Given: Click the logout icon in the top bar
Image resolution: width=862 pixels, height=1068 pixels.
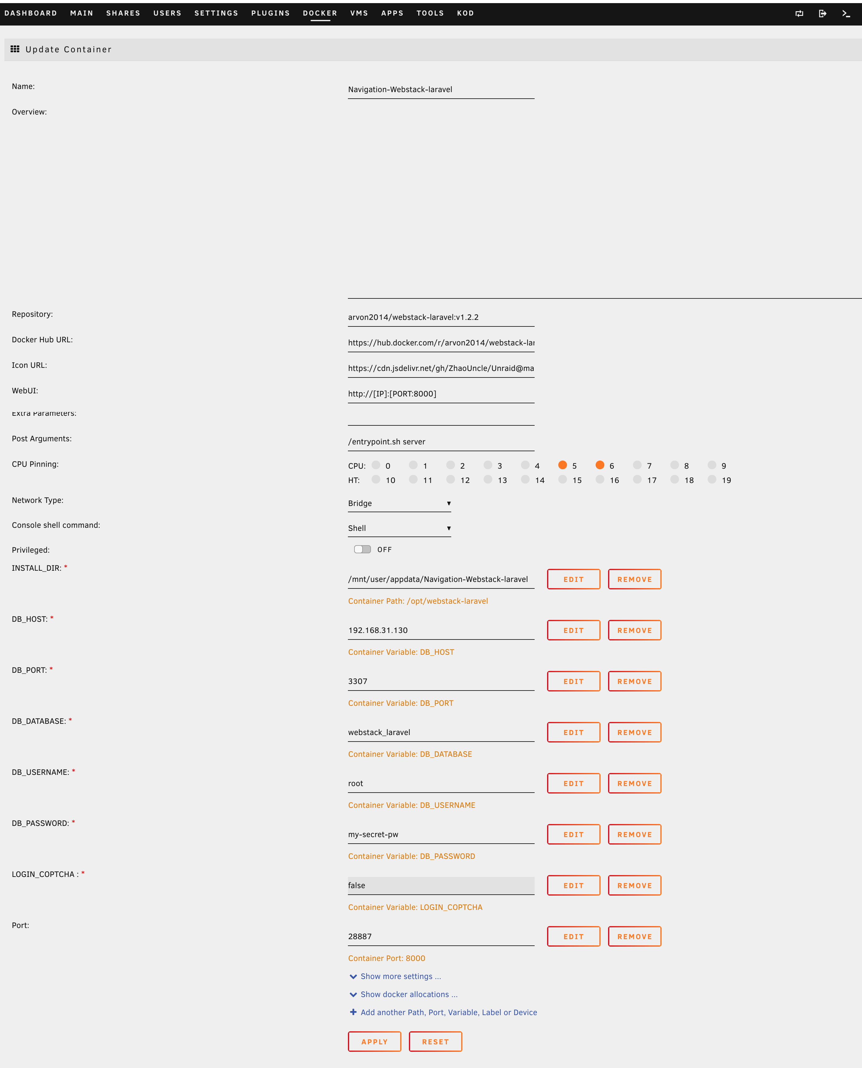Looking at the screenshot, I should tap(823, 13).
